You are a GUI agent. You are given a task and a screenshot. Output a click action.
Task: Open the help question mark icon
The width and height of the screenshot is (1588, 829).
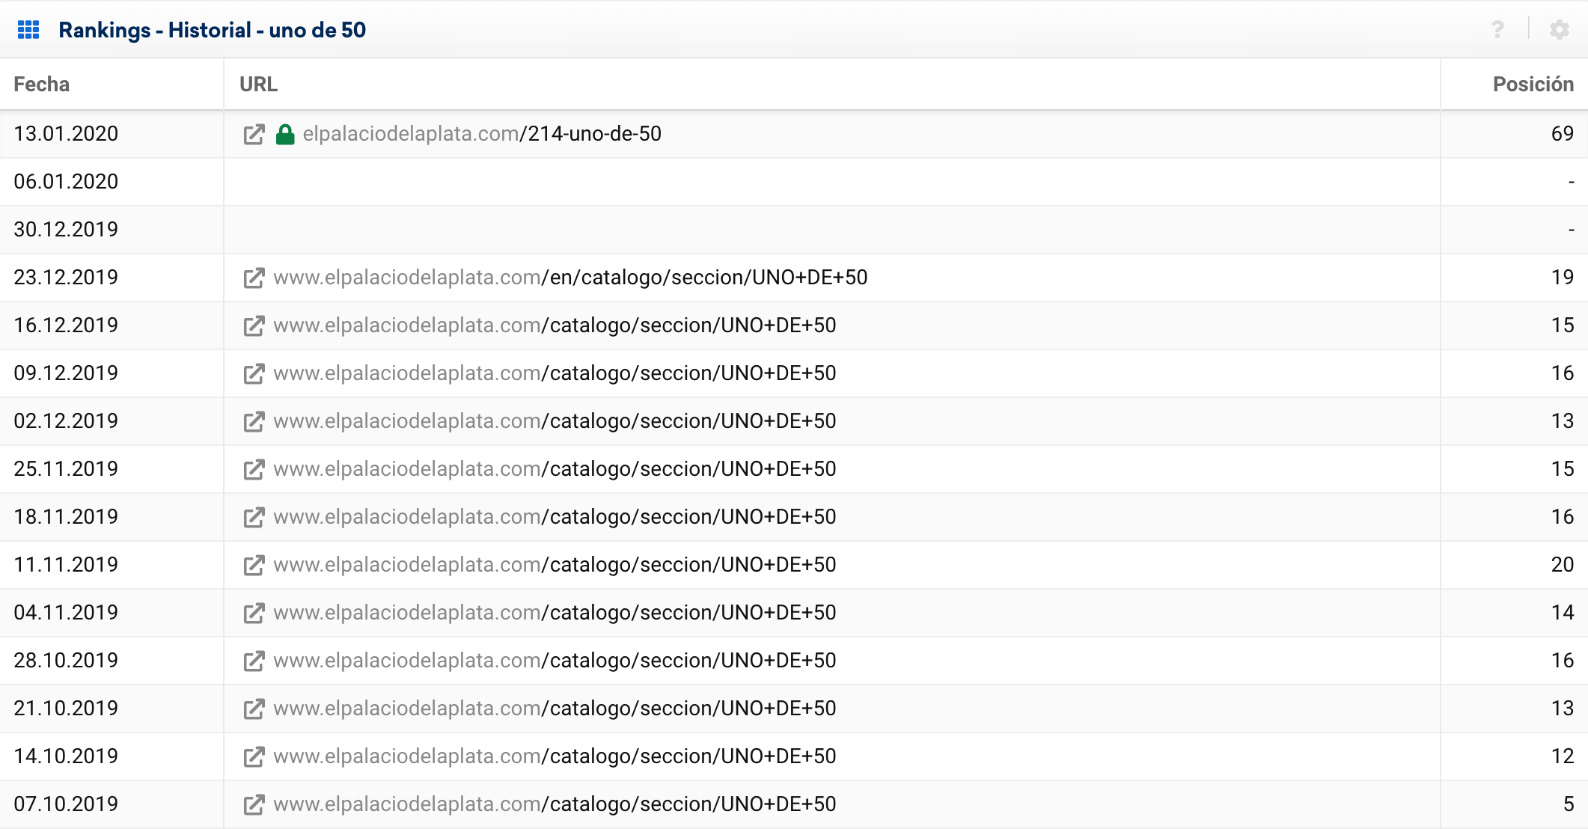click(1497, 30)
